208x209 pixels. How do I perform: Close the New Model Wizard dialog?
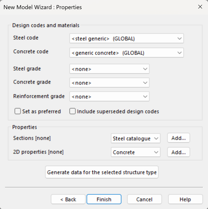point(200,7)
